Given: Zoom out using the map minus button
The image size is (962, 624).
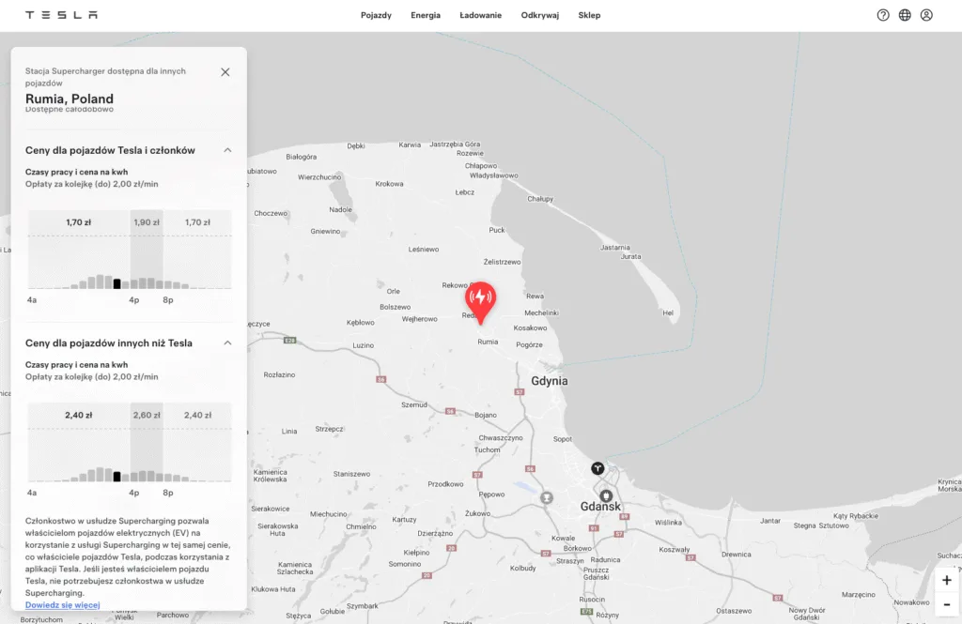Looking at the screenshot, I should 948,605.
